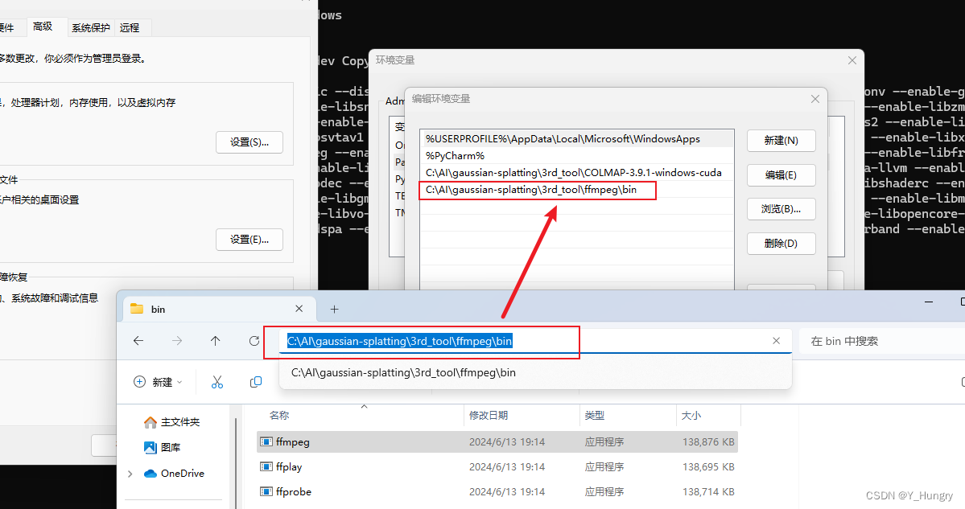Image resolution: width=965 pixels, height=509 pixels.
Task: Go forward in File Explorer
Action: point(177,341)
